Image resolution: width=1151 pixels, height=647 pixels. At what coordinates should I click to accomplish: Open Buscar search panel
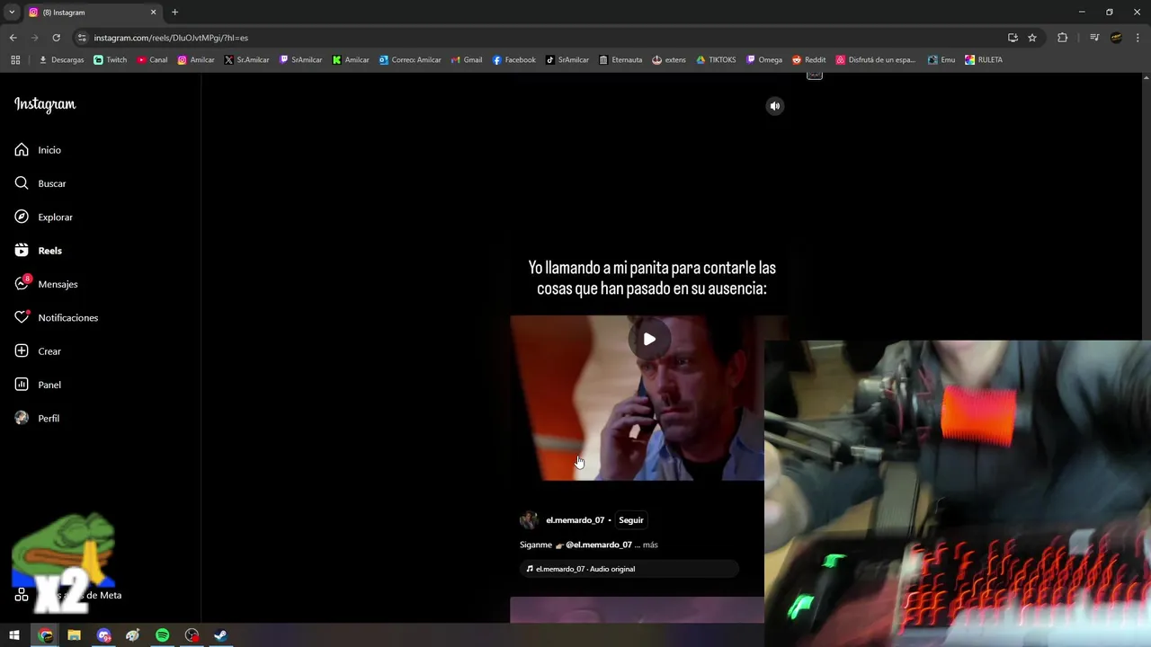tap(40, 183)
